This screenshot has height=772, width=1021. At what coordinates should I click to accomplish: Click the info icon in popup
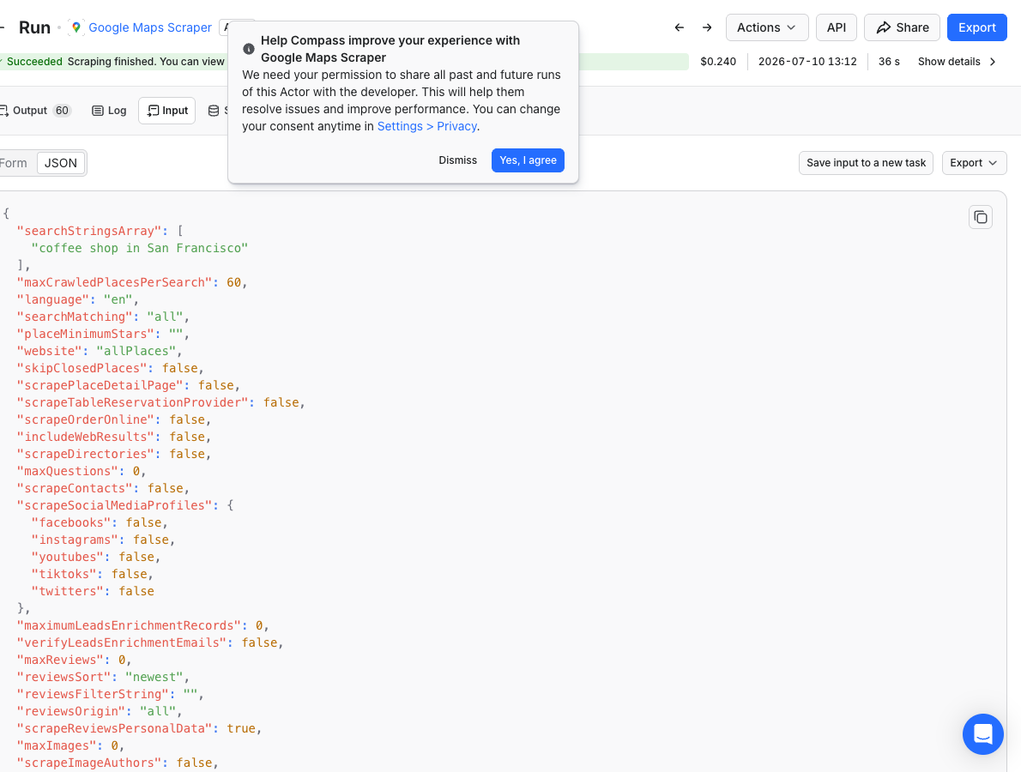tap(249, 49)
